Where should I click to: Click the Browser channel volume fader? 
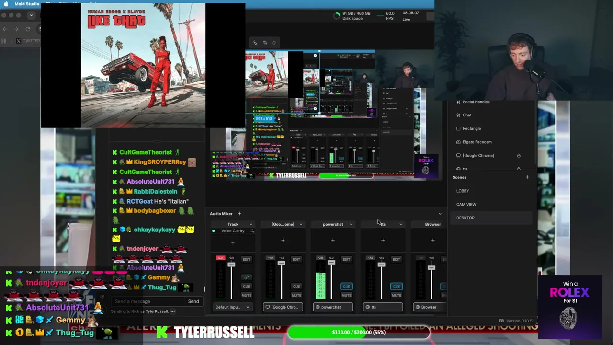431,267
